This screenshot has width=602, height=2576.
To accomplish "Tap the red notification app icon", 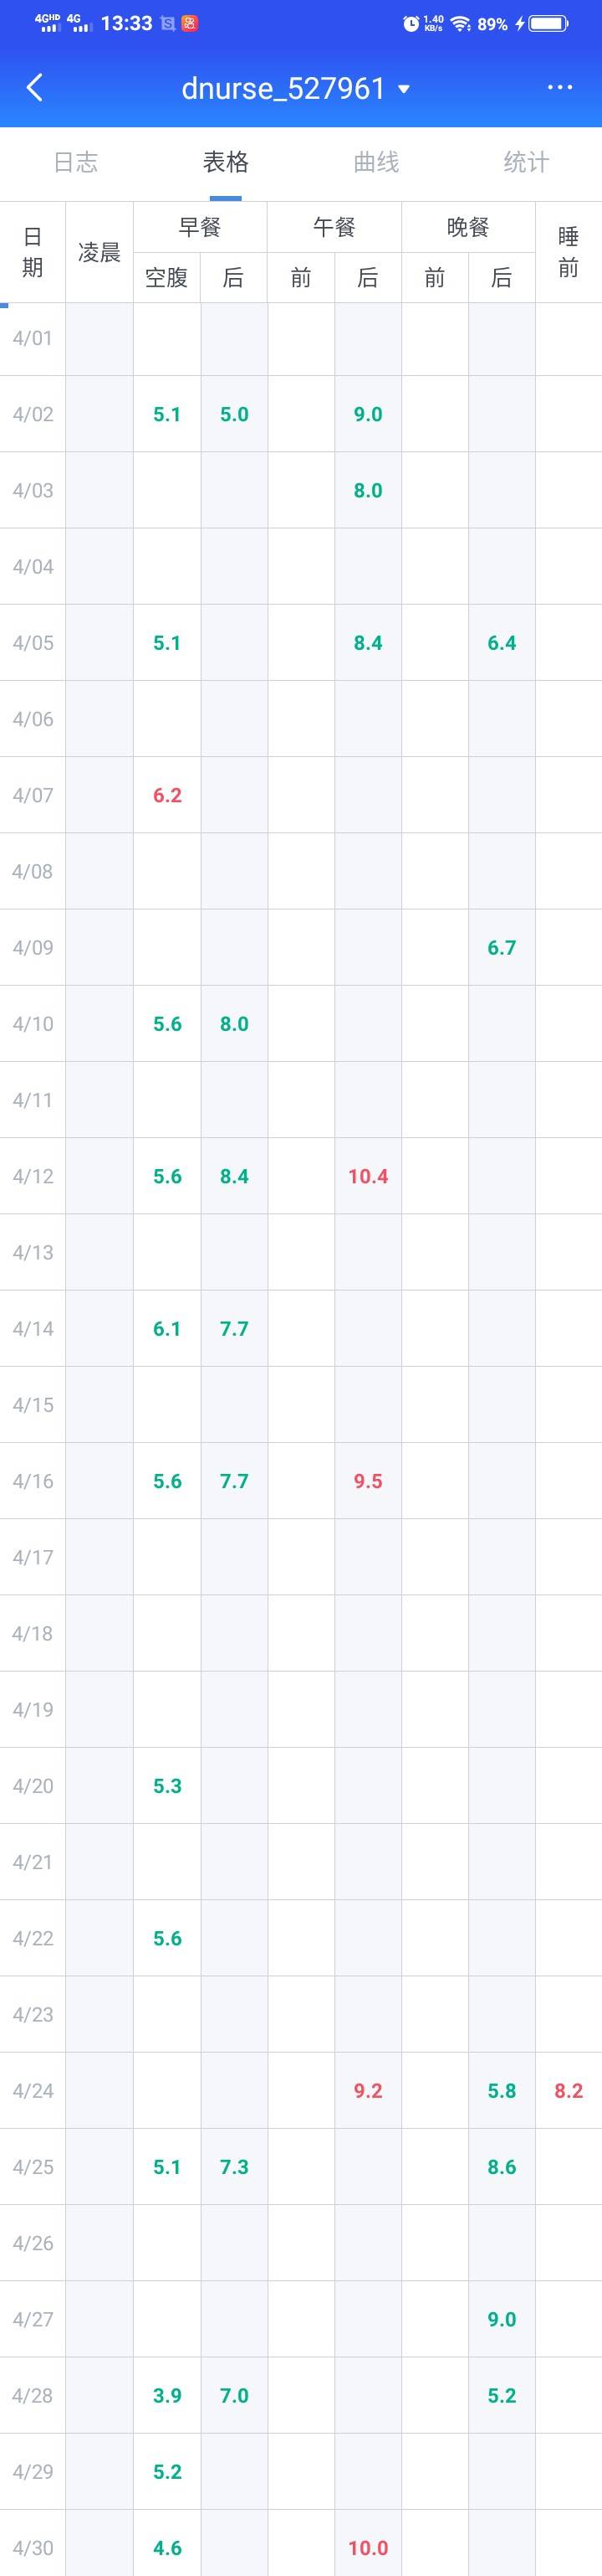I will (x=189, y=23).
